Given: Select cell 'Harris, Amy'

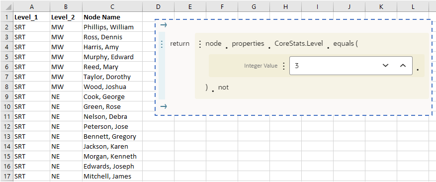Looking at the screenshot, I should [x=112, y=47].
